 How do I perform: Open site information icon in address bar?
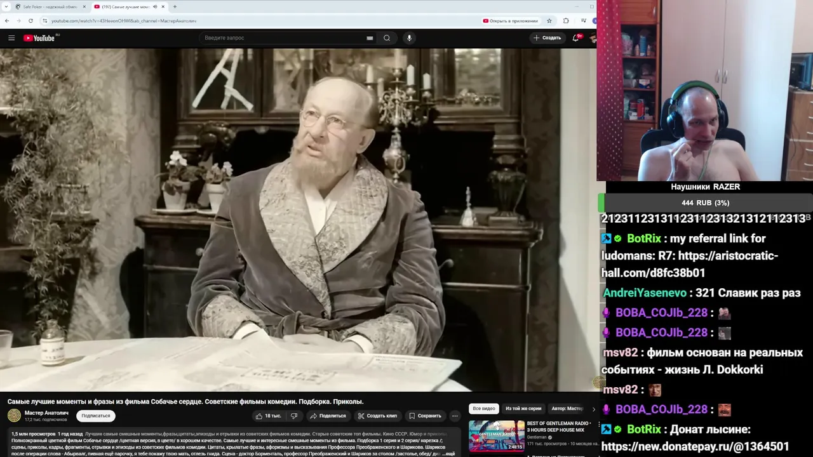click(44, 21)
